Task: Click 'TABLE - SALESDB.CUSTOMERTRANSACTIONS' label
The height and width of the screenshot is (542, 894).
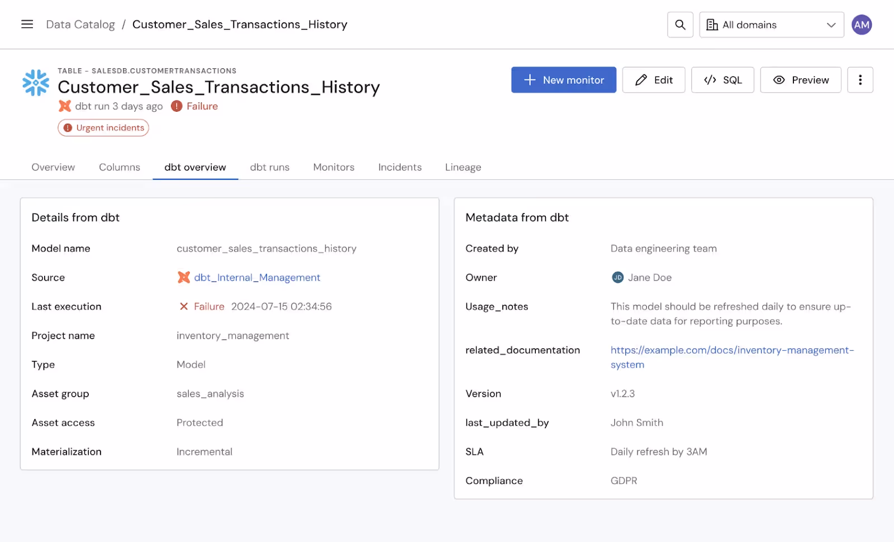Action: pyautogui.click(x=147, y=71)
